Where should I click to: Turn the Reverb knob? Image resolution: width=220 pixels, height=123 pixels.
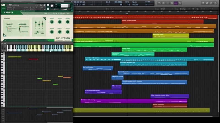coord(52,32)
